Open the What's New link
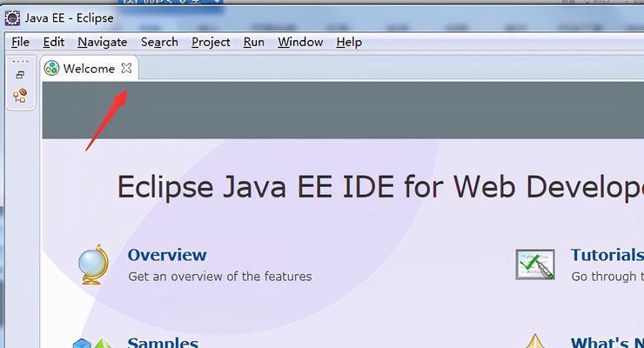Screen dimensions: 644x348 [607, 343]
